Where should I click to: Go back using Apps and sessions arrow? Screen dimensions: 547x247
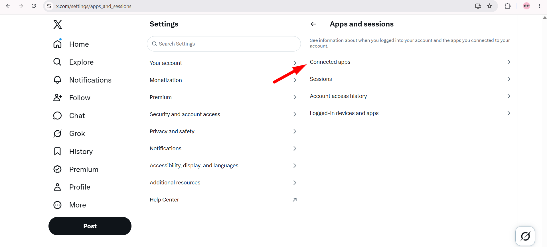pos(313,24)
